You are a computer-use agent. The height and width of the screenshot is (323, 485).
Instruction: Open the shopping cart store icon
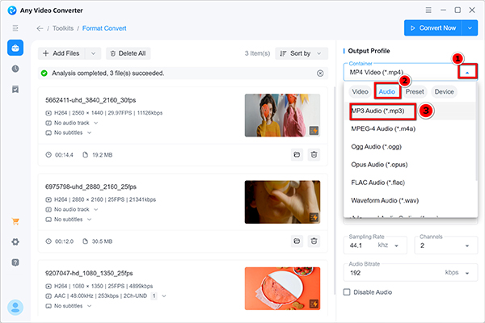click(15, 221)
